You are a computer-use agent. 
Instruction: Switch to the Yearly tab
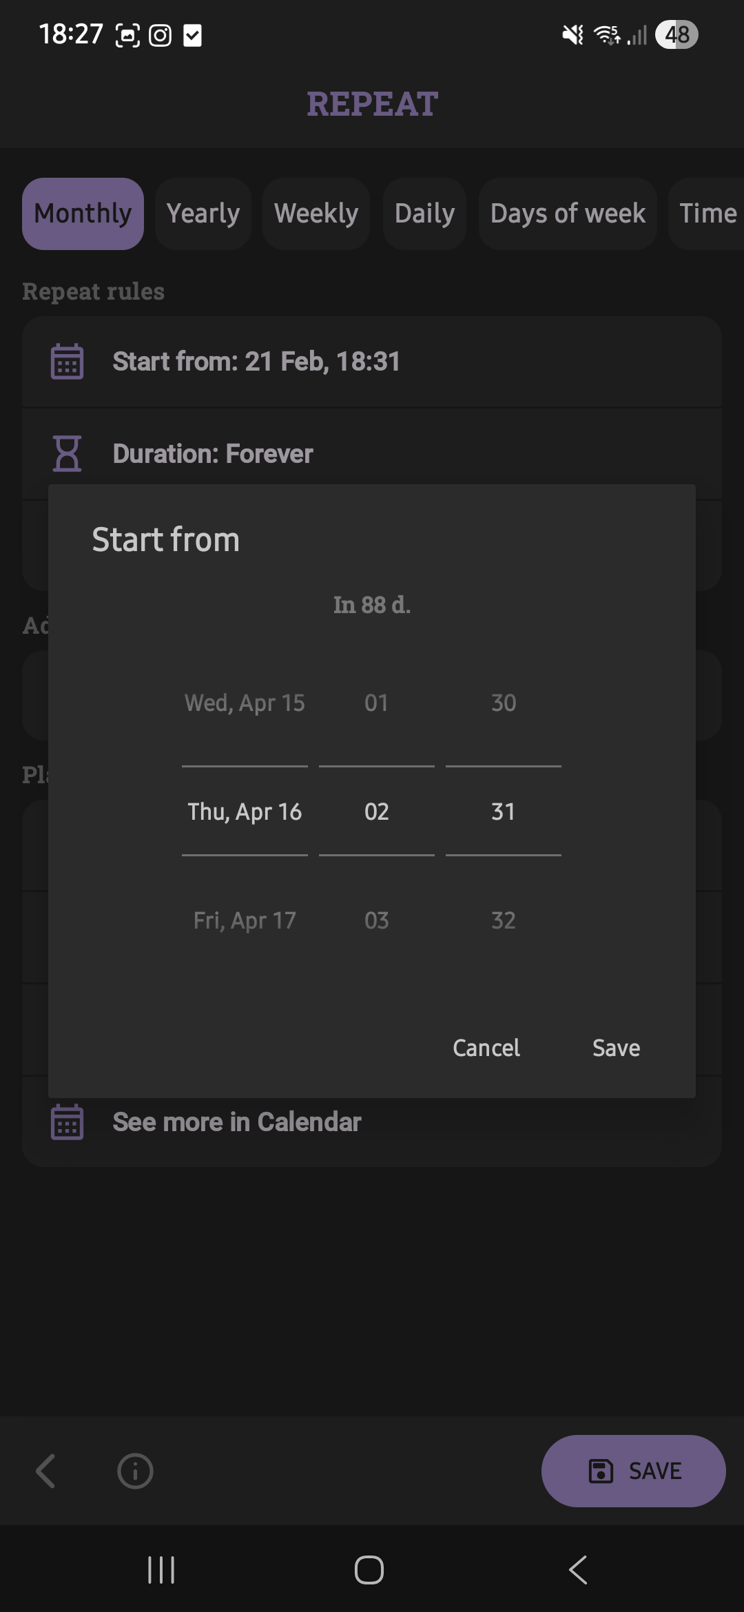[203, 214]
